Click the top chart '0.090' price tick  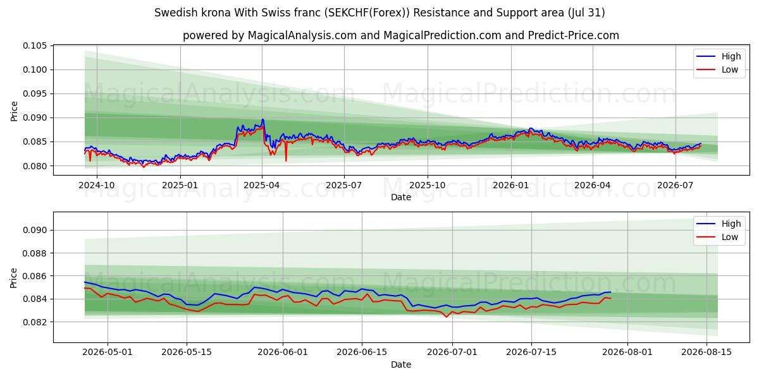(36, 117)
